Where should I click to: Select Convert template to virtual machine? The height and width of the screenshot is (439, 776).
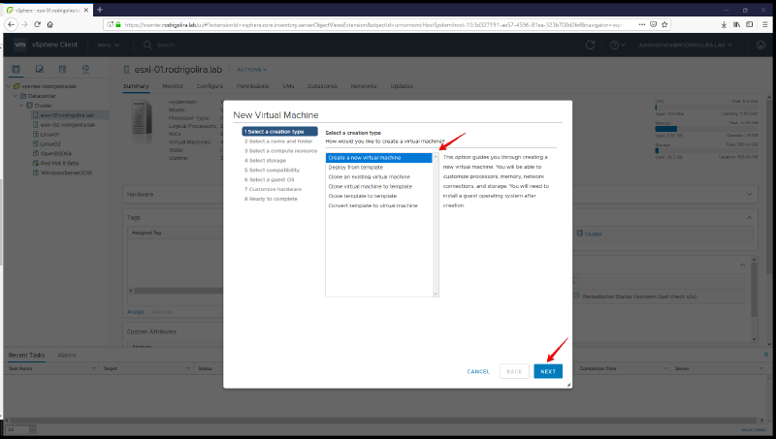(372, 205)
